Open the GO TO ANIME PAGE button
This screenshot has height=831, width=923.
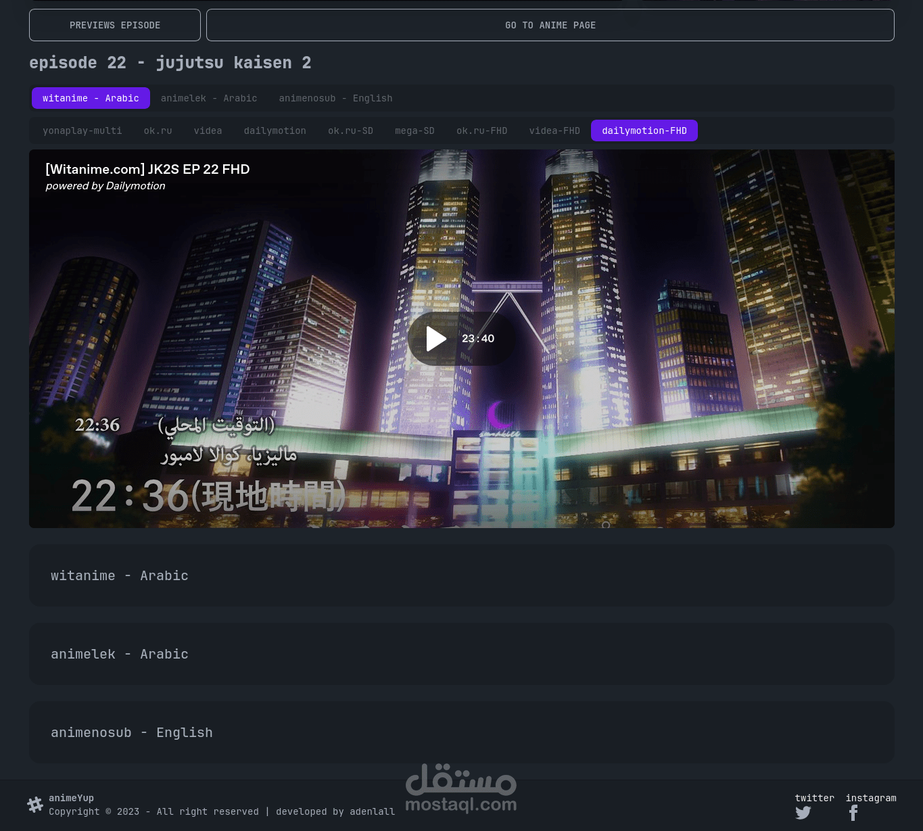point(550,25)
